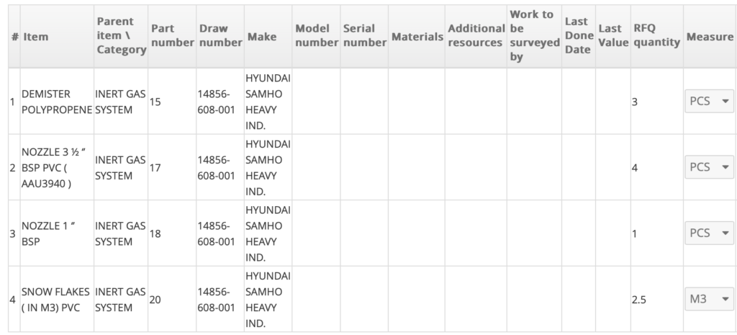The height and width of the screenshot is (335, 737).
Task: Click the Additional resources column header
Action: click(x=475, y=36)
